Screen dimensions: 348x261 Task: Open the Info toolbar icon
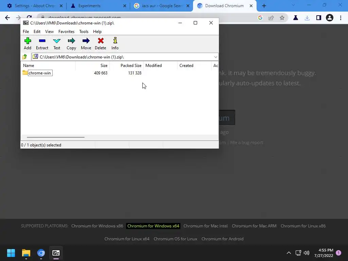[115, 43]
